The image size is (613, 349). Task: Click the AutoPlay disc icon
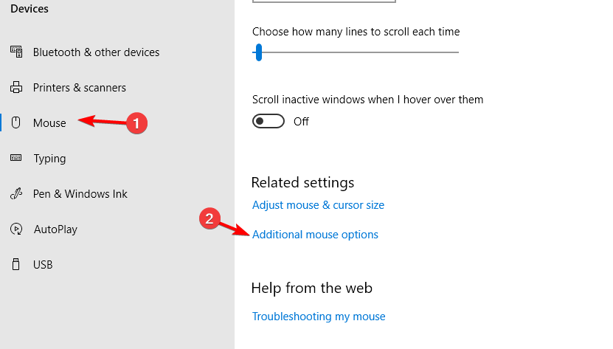(16, 229)
